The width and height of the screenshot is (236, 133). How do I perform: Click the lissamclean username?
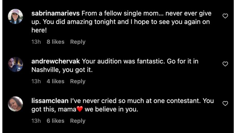pos(50,101)
